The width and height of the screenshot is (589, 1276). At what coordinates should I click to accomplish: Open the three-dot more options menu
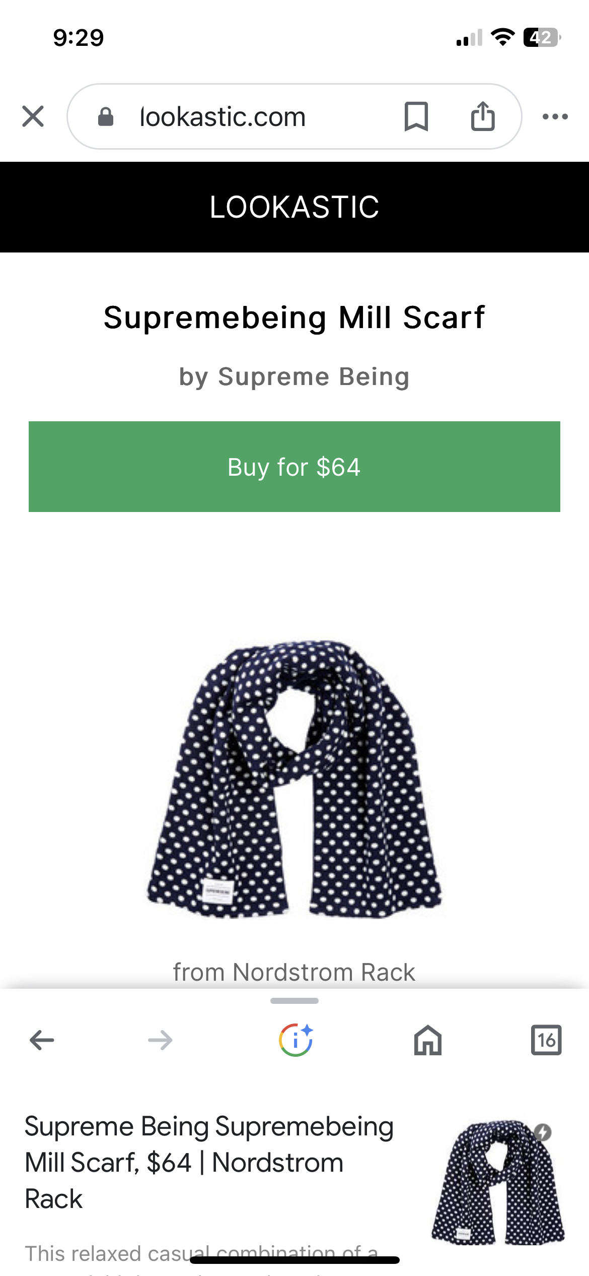point(555,116)
